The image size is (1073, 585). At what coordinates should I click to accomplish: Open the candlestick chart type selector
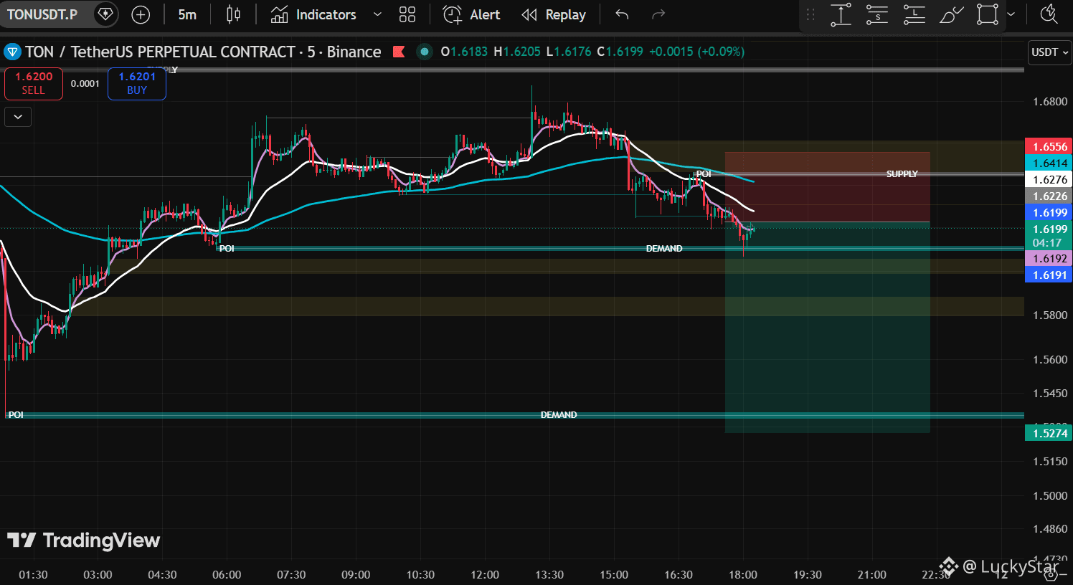tap(233, 14)
